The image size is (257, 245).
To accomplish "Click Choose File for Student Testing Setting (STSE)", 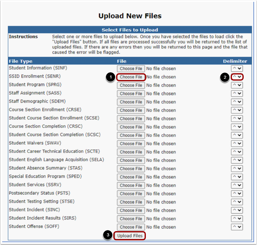I will [131, 202].
